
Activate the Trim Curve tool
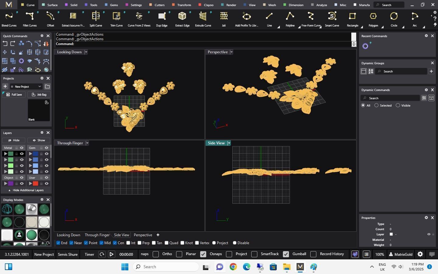click(116, 19)
